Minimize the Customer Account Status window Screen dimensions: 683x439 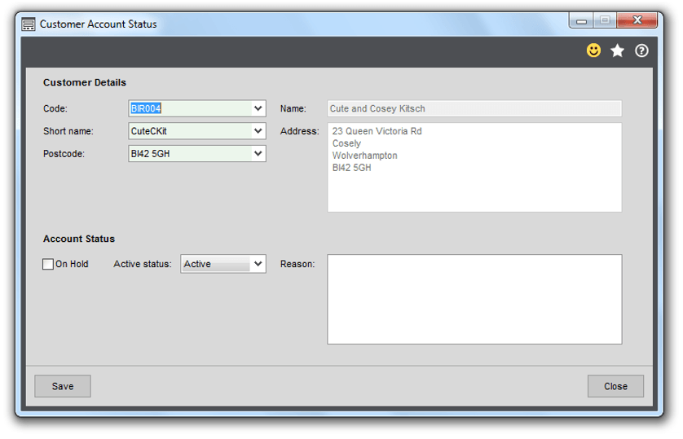coord(581,21)
